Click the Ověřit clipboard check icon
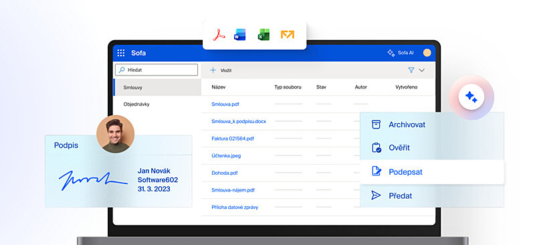 [x=377, y=148]
